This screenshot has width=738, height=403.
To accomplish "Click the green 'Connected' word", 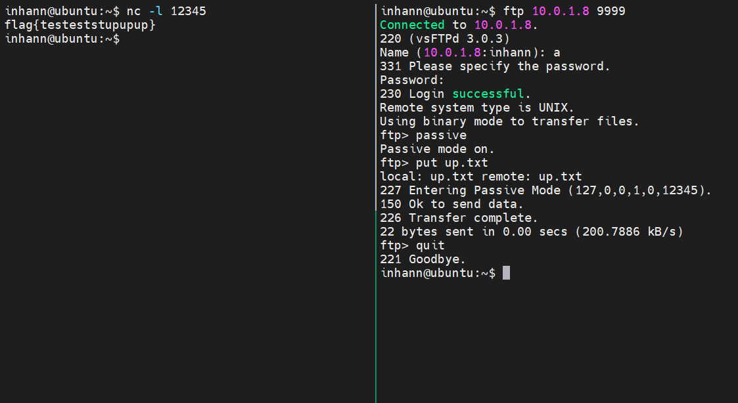I will [x=412, y=24].
